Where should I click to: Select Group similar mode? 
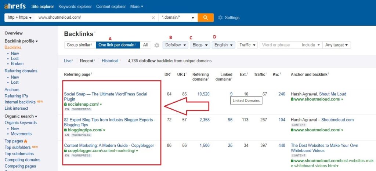80,45
